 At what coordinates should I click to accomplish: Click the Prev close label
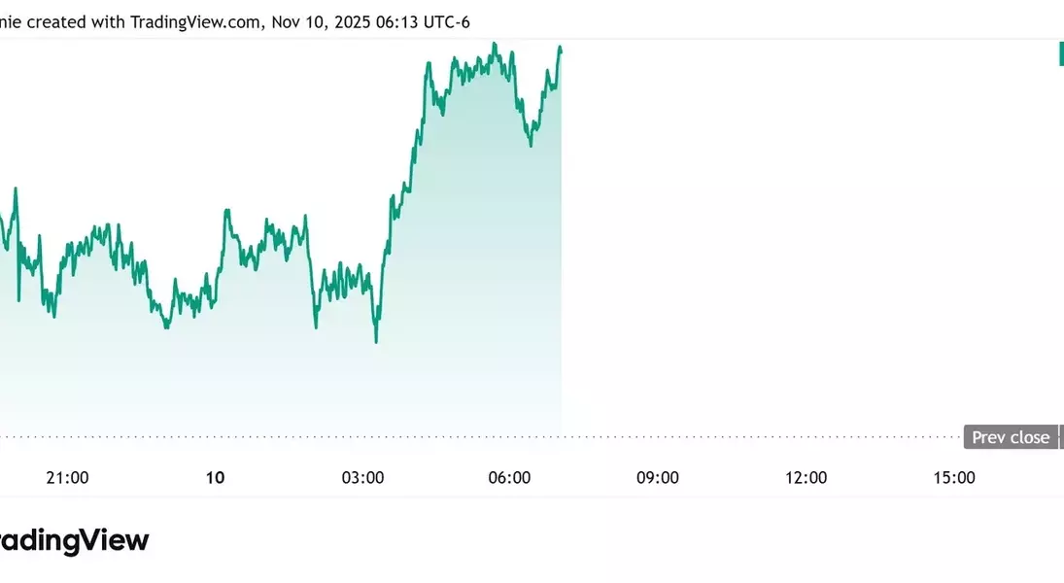(1011, 437)
